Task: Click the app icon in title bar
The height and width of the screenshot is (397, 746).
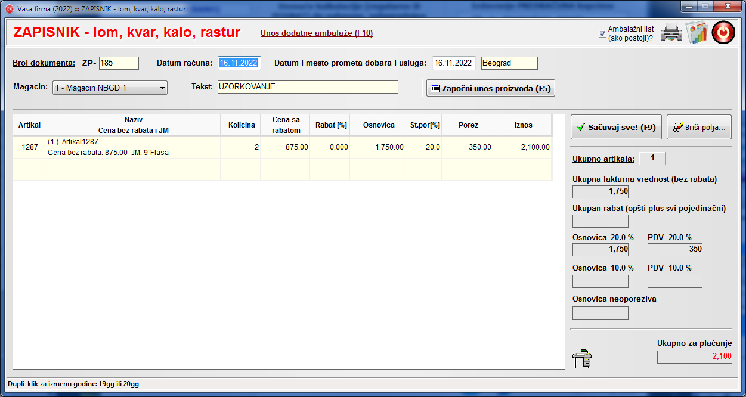Action: (10, 9)
